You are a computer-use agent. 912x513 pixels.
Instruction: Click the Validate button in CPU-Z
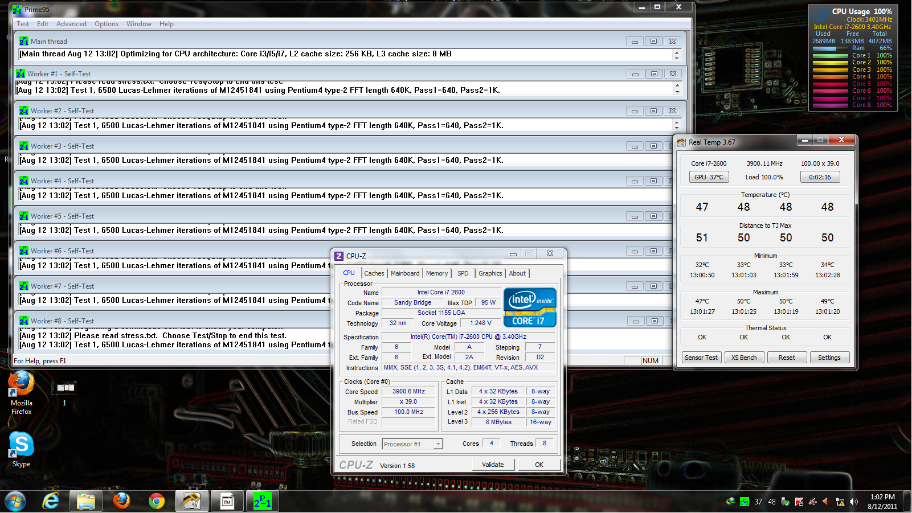click(x=493, y=465)
